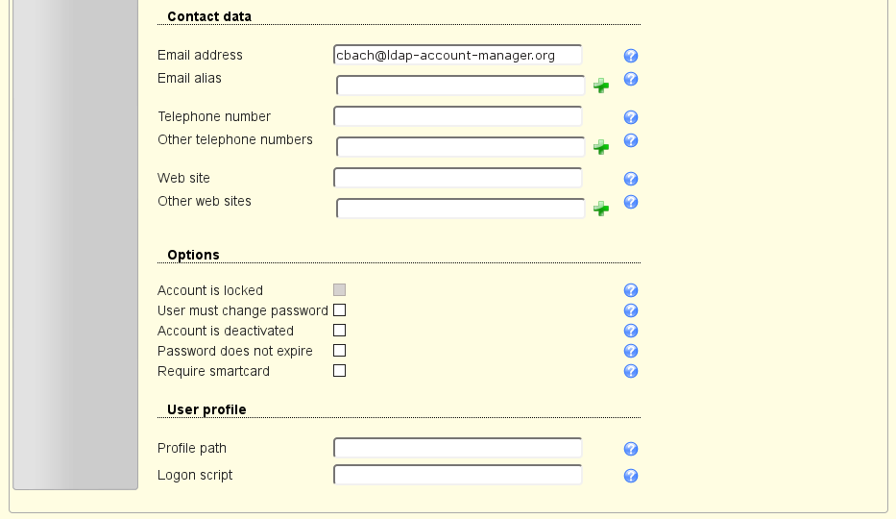The width and height of the screenshot is (896, 519).
Task: Show help for Require smartcard option
Action: pos(631,371)
